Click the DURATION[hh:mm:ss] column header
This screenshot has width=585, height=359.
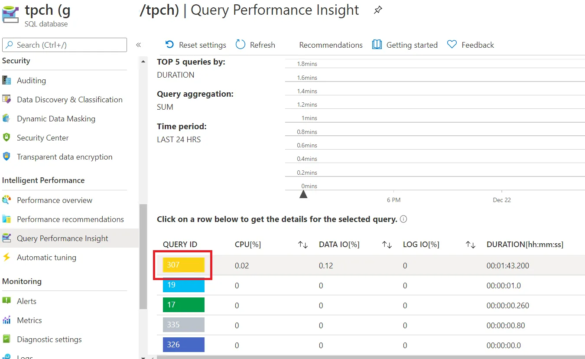pos(525,245)
